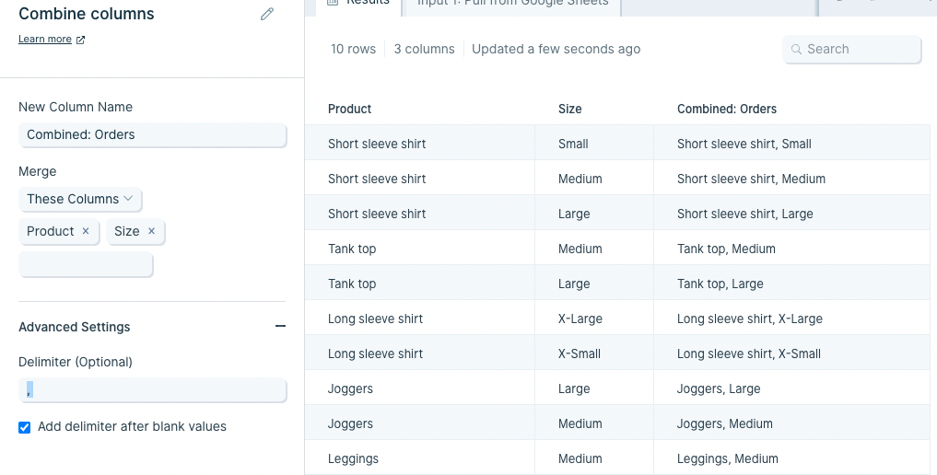Uncheck Add delimiter after blank values
The height and width of the screenshot is (475, 937).
25,427
